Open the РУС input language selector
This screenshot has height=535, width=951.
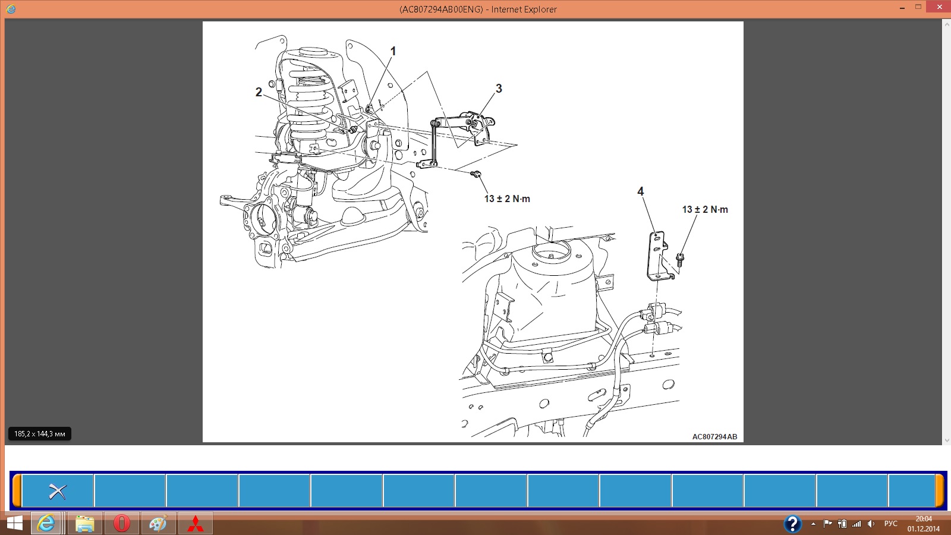[890, 524]
